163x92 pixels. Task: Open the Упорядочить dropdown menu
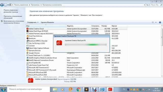(x=33, y=22)
